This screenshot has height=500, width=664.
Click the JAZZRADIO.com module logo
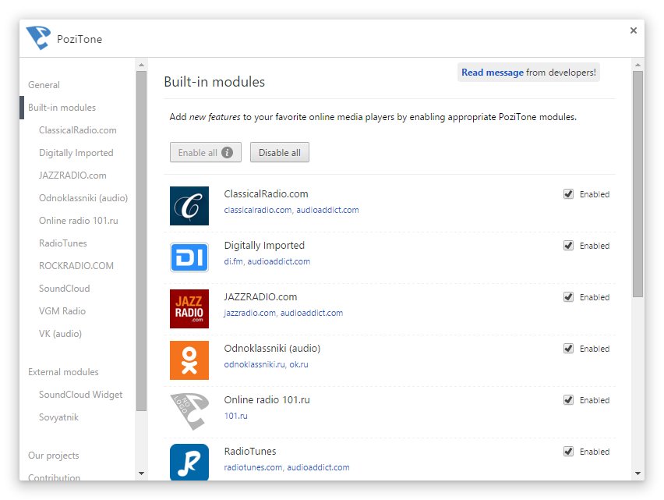coord(189,309)
